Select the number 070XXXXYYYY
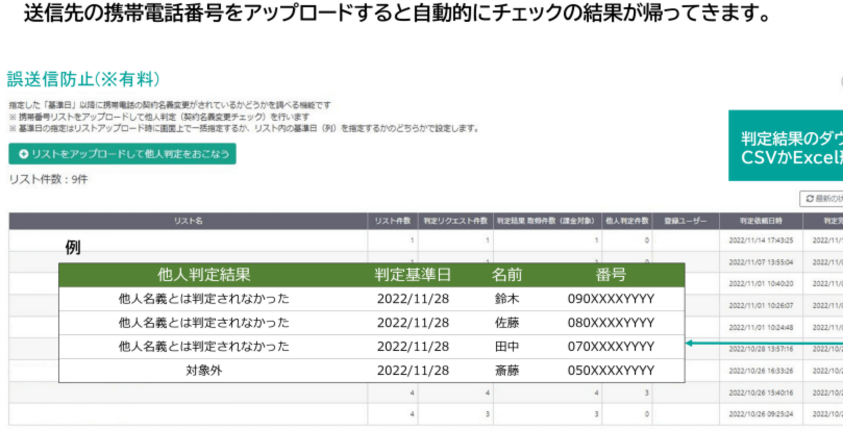The image size is (843, 430). tap(611, 347)
